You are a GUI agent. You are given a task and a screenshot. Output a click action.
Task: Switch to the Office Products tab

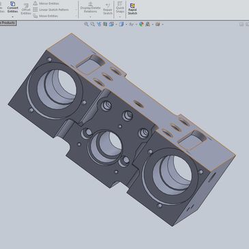(x=8, y=23)
